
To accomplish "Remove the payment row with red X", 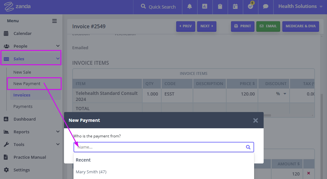I will click(x=309, y=173).
